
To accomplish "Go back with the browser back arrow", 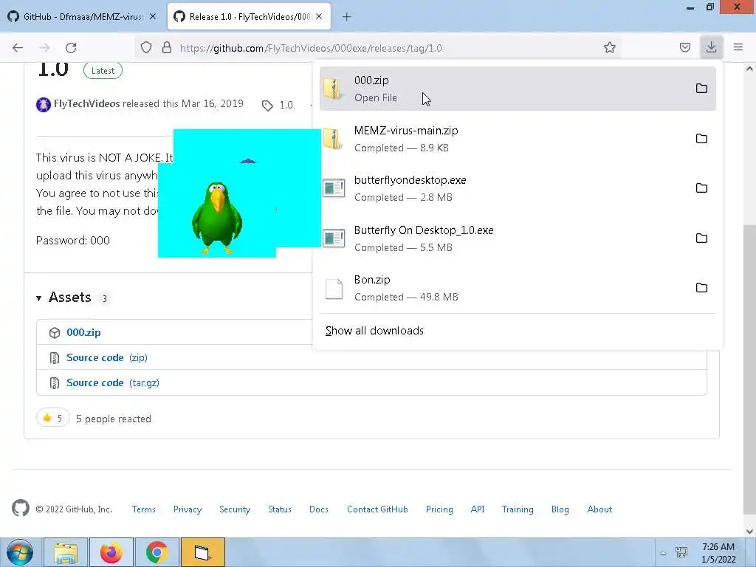I will click(18, 48).
